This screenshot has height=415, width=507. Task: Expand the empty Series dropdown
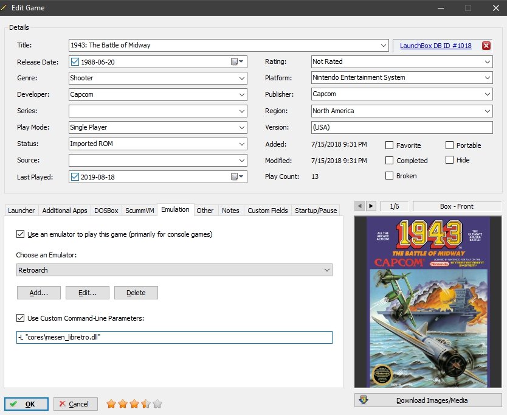coord(241,111)
